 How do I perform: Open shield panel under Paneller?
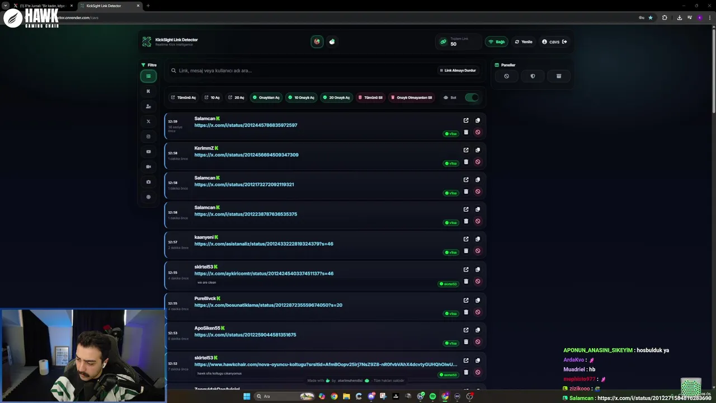tap(533, 76)
